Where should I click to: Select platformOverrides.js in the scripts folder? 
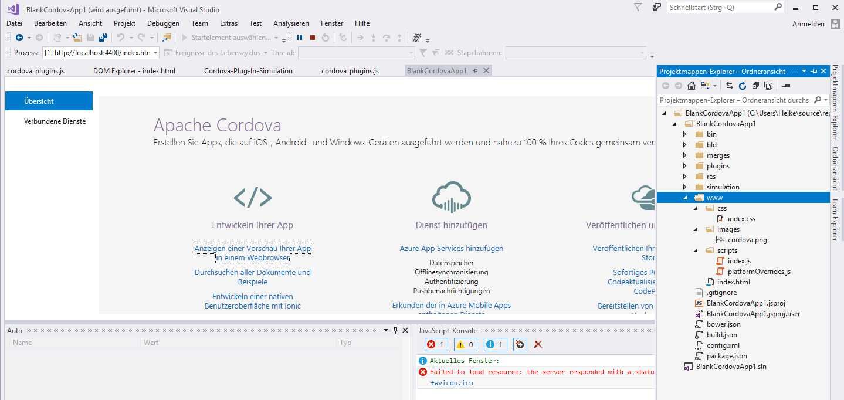tap(759, 272)
